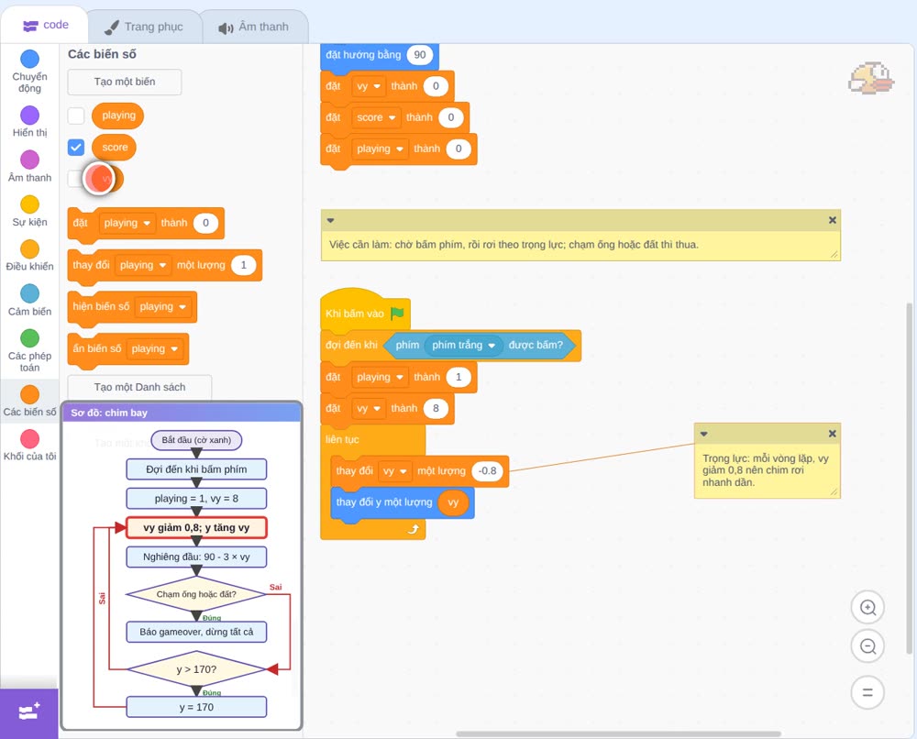Click the vy reporter in 'thay đổi y một lượng'
This screenshot has width=917, height=739.
pos(453,502)
